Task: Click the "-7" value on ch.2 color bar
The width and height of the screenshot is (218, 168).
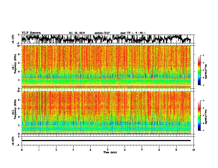Action: 203,131
